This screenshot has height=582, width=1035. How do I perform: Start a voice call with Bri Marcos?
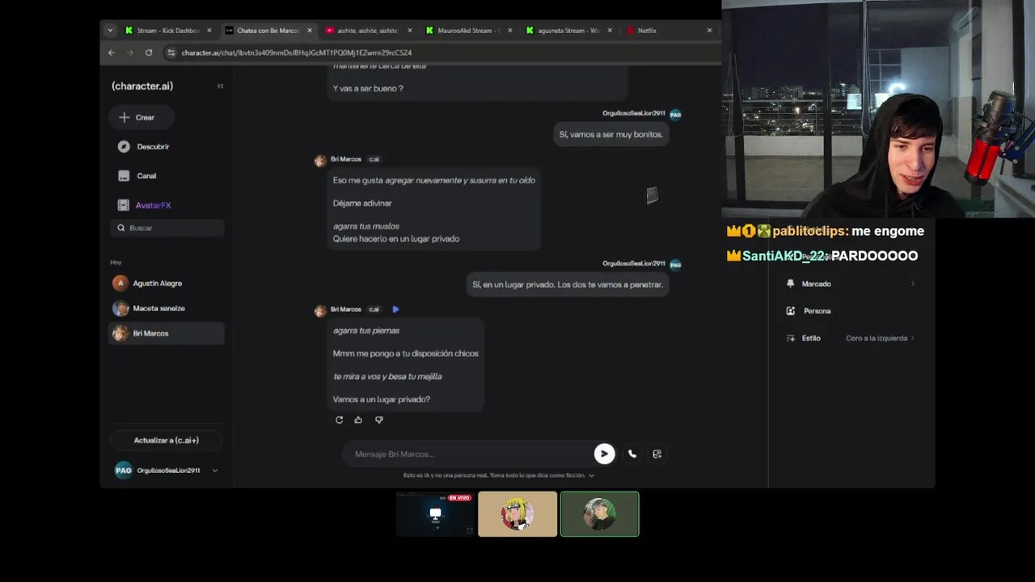click(632, 454)
